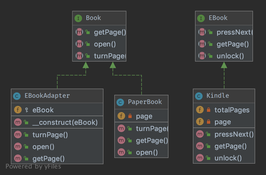
Task: Select pressNext() in the Kindle class
Action: (x=234, y=134)
